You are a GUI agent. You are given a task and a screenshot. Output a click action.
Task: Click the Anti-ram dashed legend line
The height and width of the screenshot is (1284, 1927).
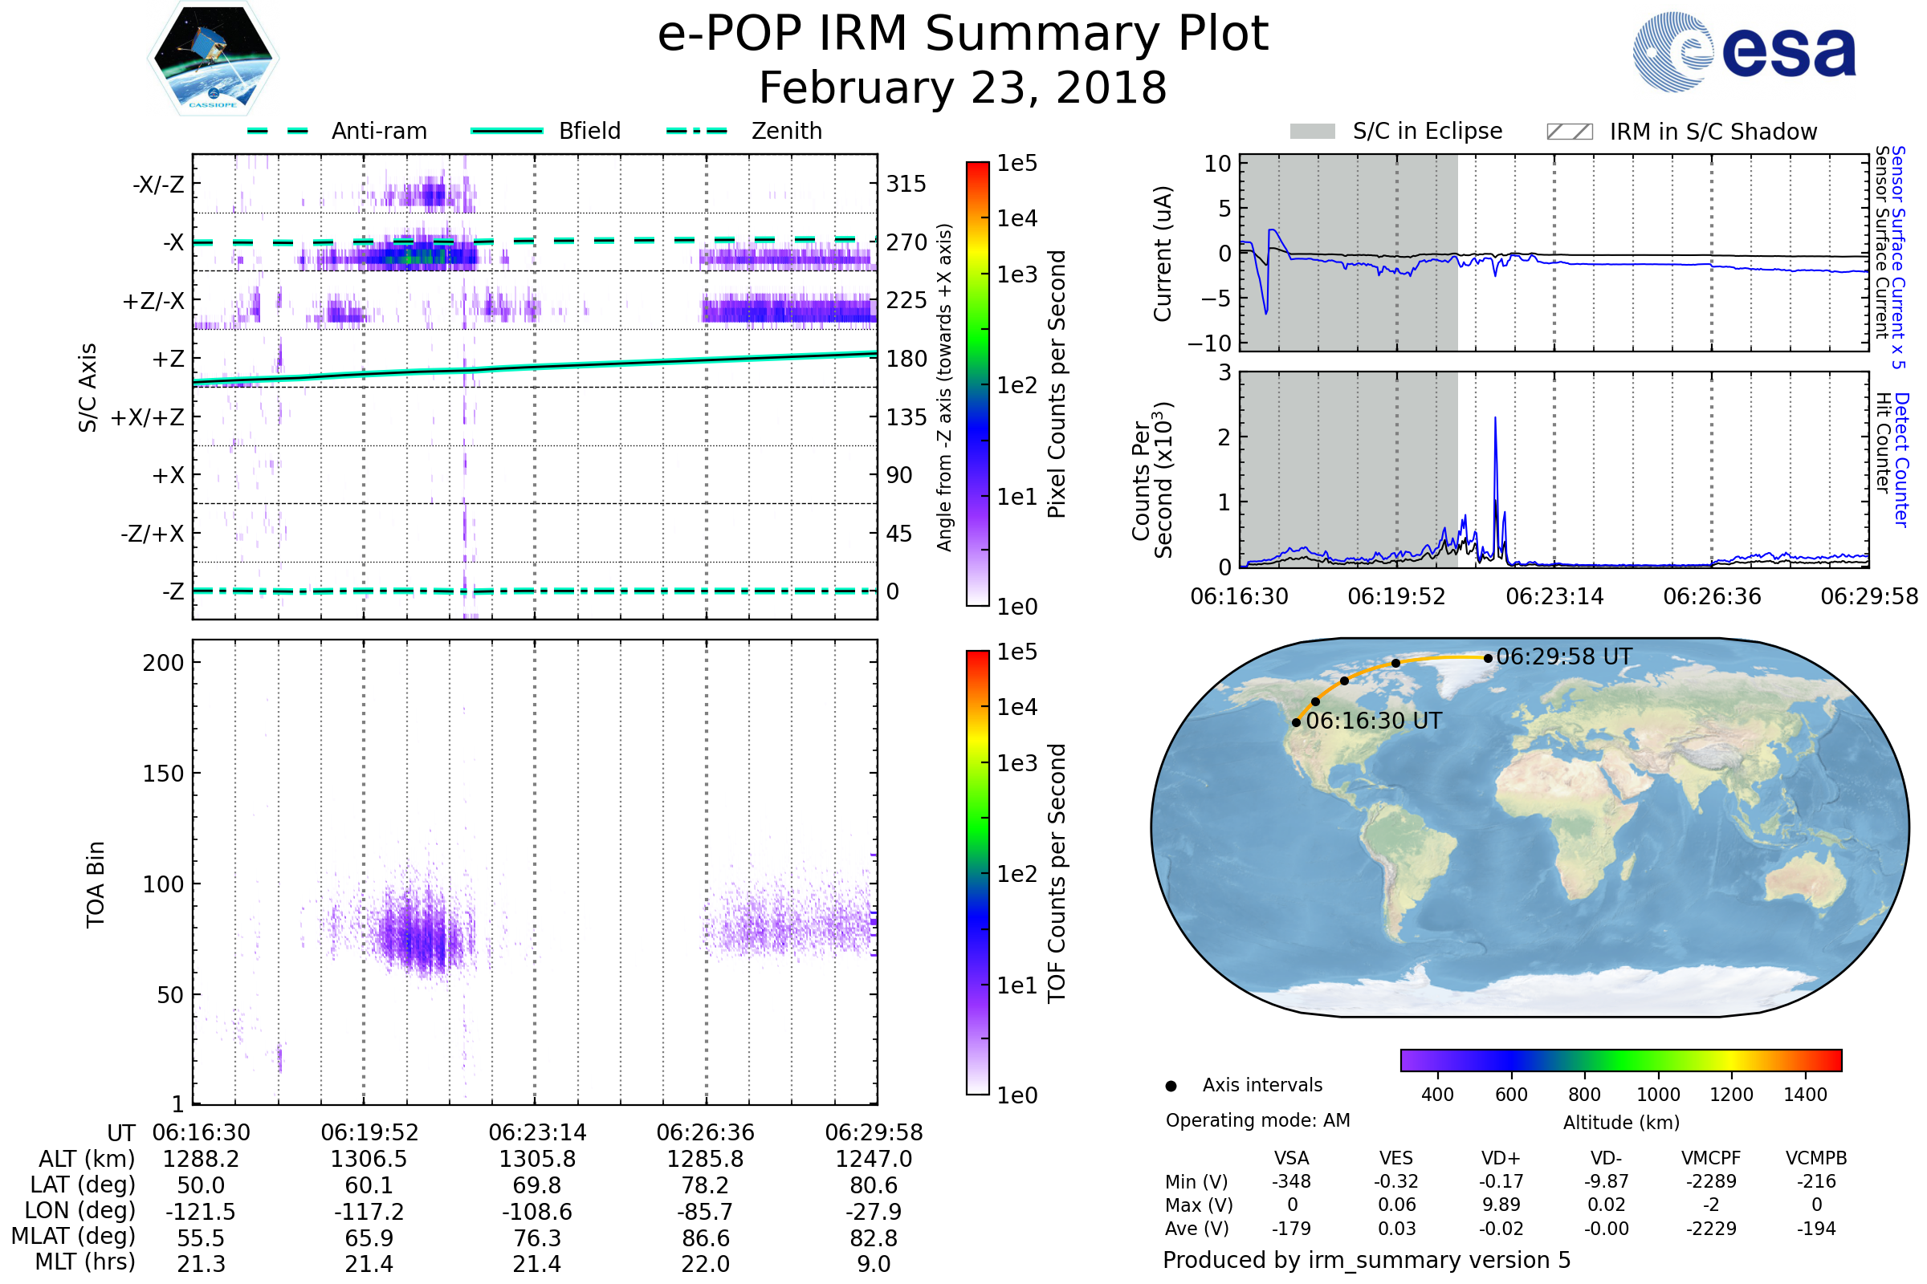(x=278, y=131)
